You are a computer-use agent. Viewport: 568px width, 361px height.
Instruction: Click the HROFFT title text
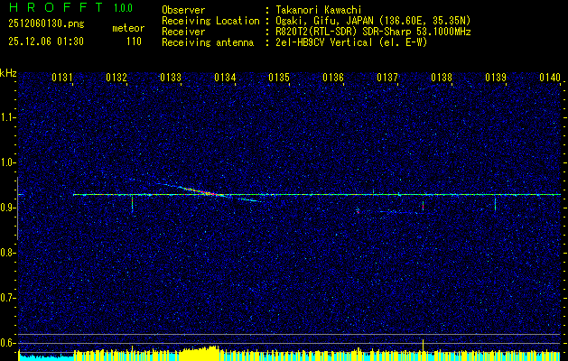click(x=56, y=7)
